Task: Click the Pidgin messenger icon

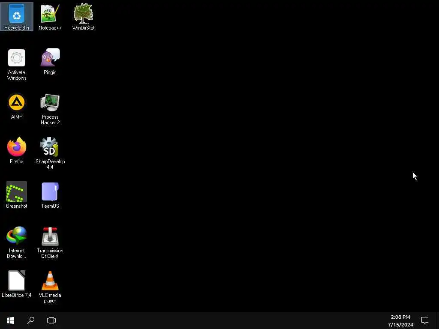Action: 50,57
